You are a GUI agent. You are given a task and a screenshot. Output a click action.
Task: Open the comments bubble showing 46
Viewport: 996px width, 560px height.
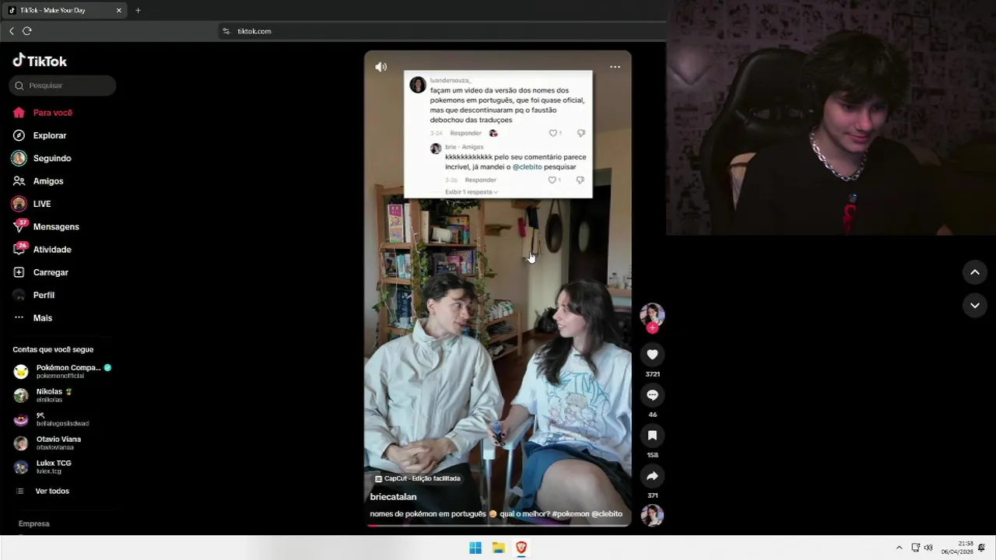point(652,395)
